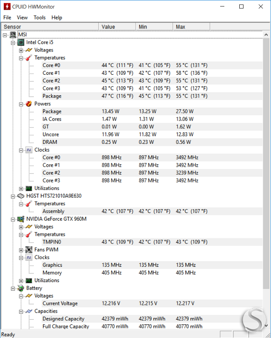This screenshot has width=271, height=338.
Task: Click the scrollbar up arrow
Action: point(266,35)
